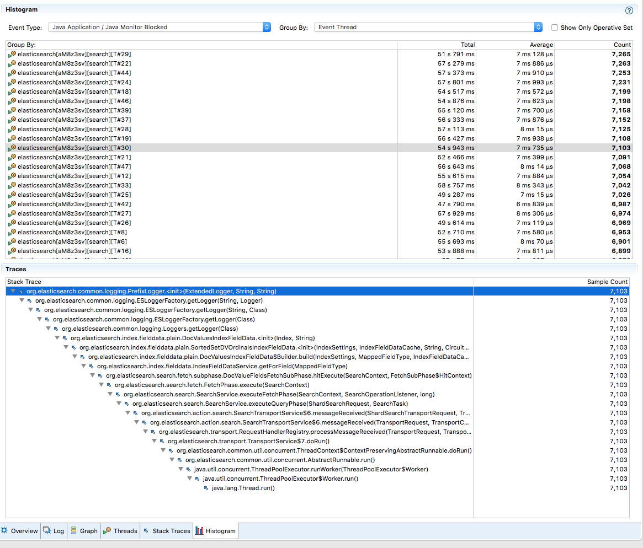Click average value 6 ms 839 µs
This screenshot has width=643, height=548.
coord(534,204)
